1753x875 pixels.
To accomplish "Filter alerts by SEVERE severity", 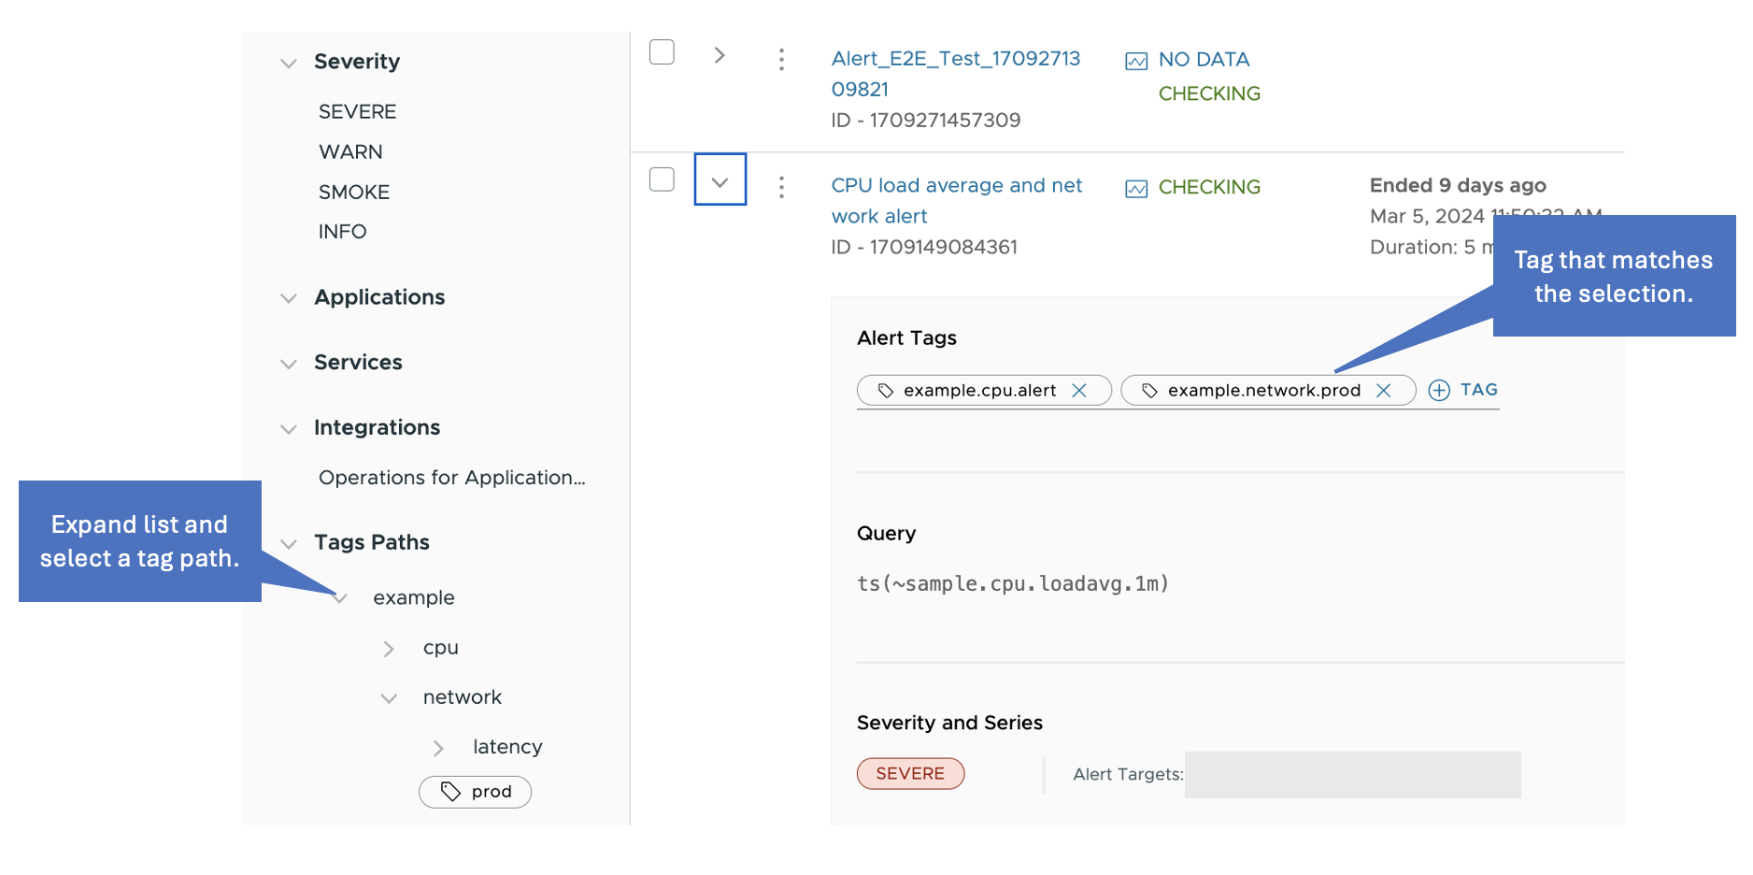I will (358, 112).
